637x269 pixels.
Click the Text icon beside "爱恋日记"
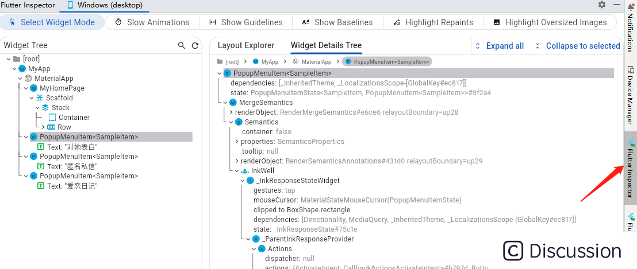(41, 185)
